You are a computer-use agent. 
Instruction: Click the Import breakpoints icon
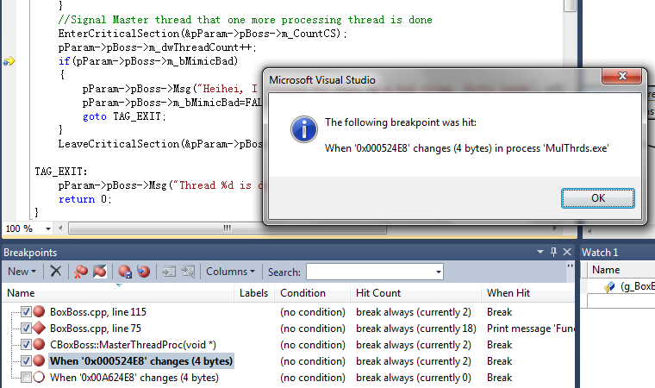click(143, 272)
